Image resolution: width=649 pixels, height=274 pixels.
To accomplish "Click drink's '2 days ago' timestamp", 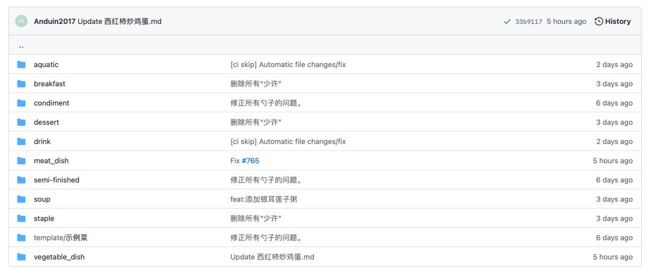I will point(614,141).
